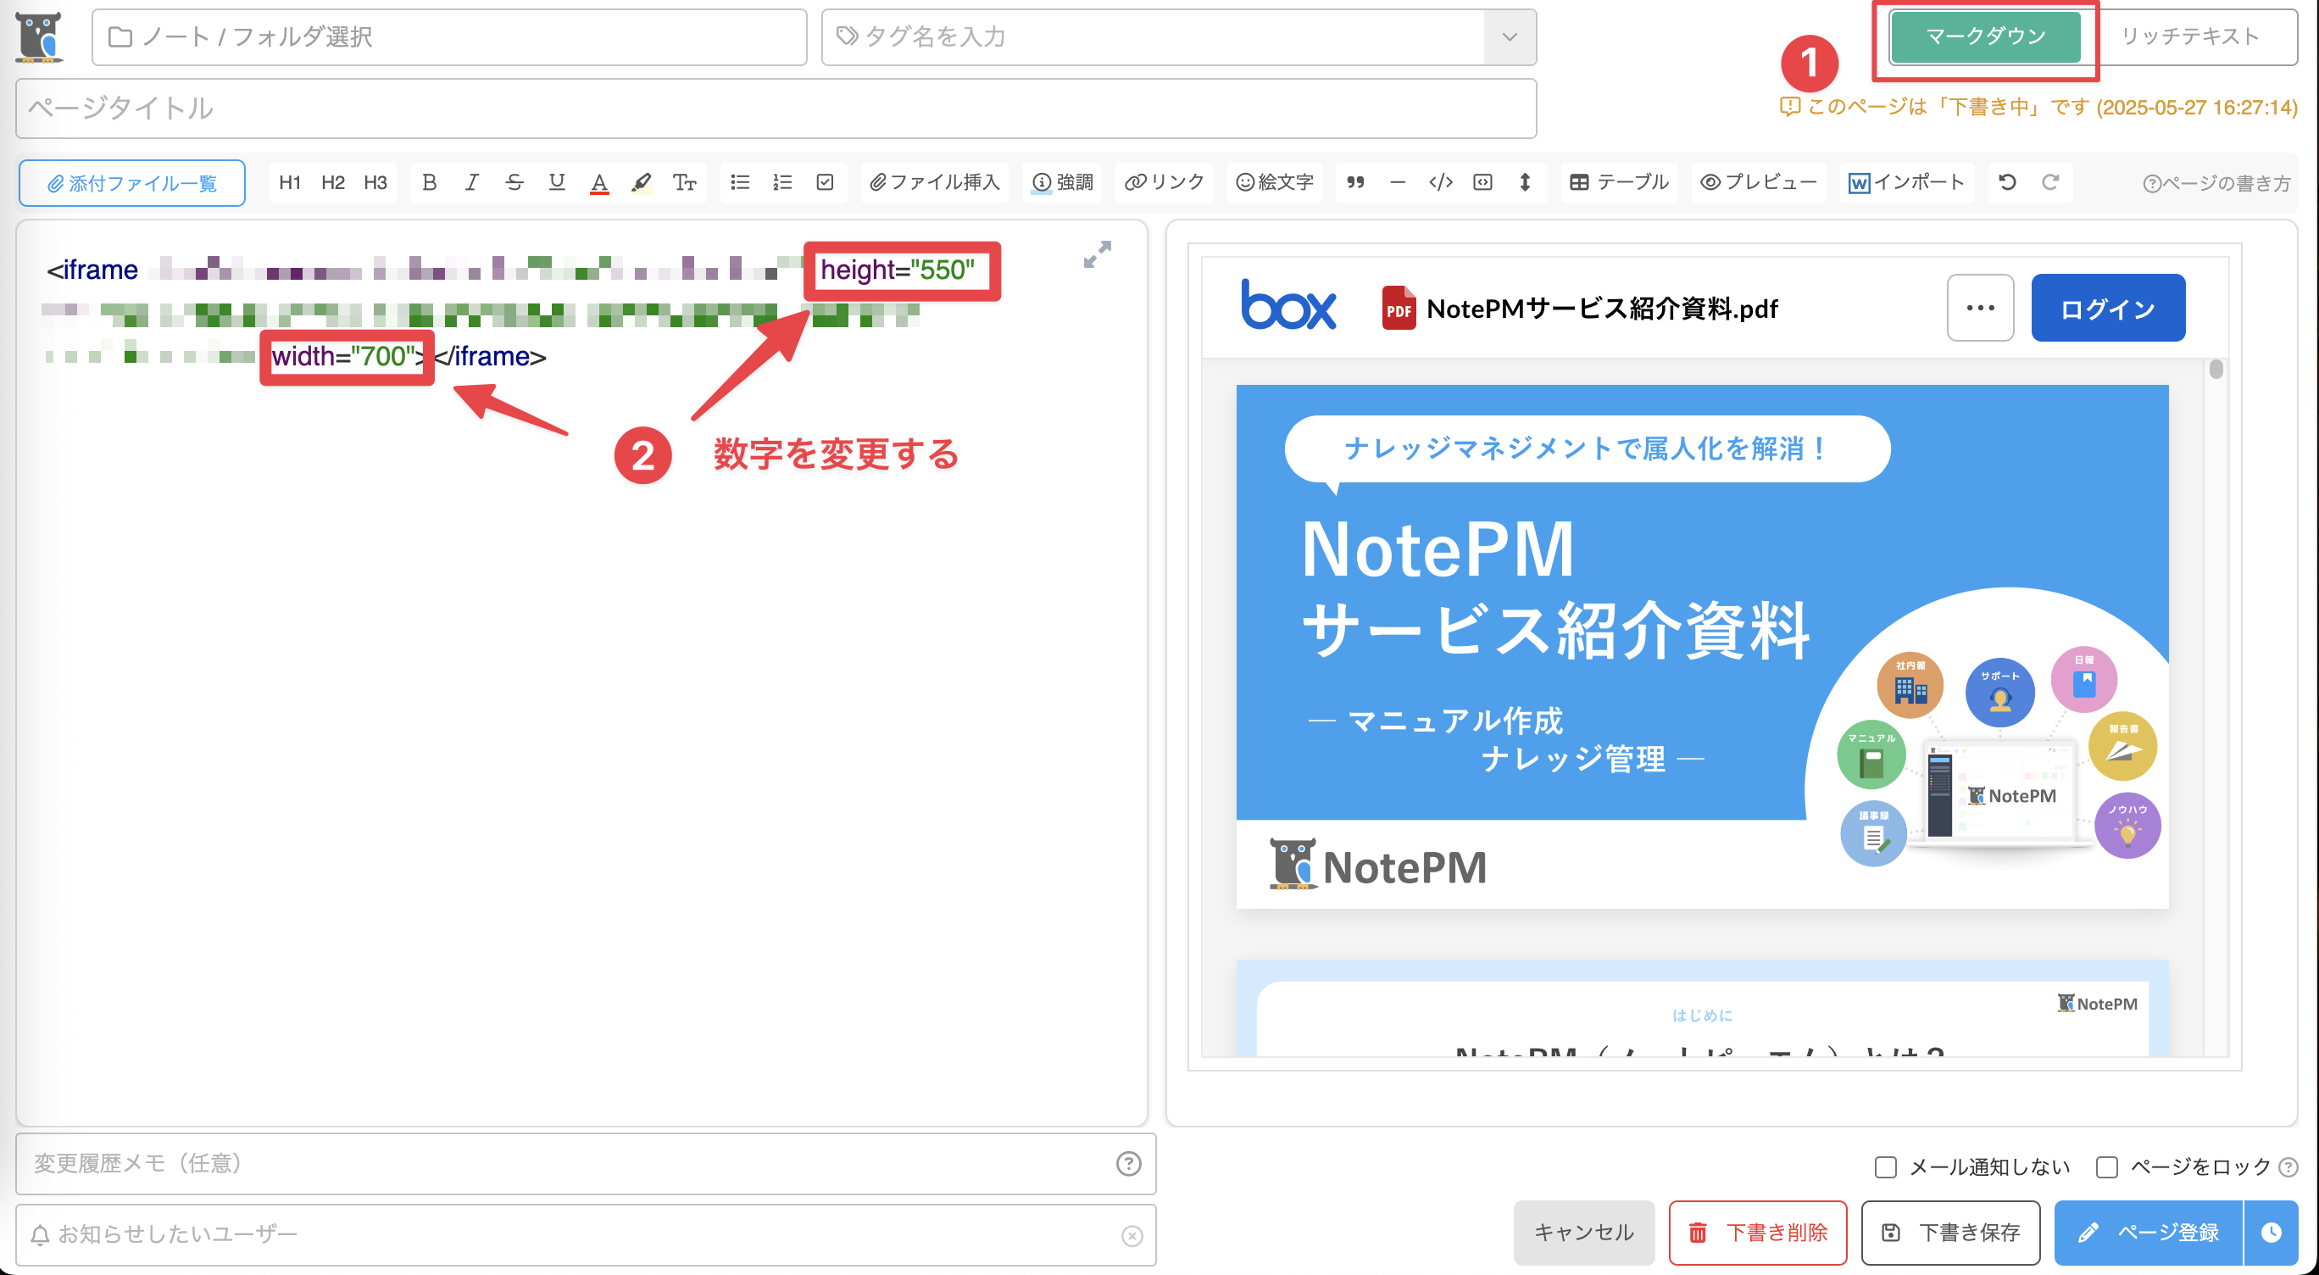Apply strikethrough formatting
Viewport: 2319px width, 1275px height.
tap(514, 183)
